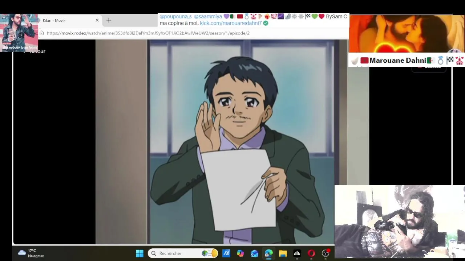The width and height of the screenshot is (465, 261).
Task: Open the Sources button in the player
Action: [x=429, y=67]
